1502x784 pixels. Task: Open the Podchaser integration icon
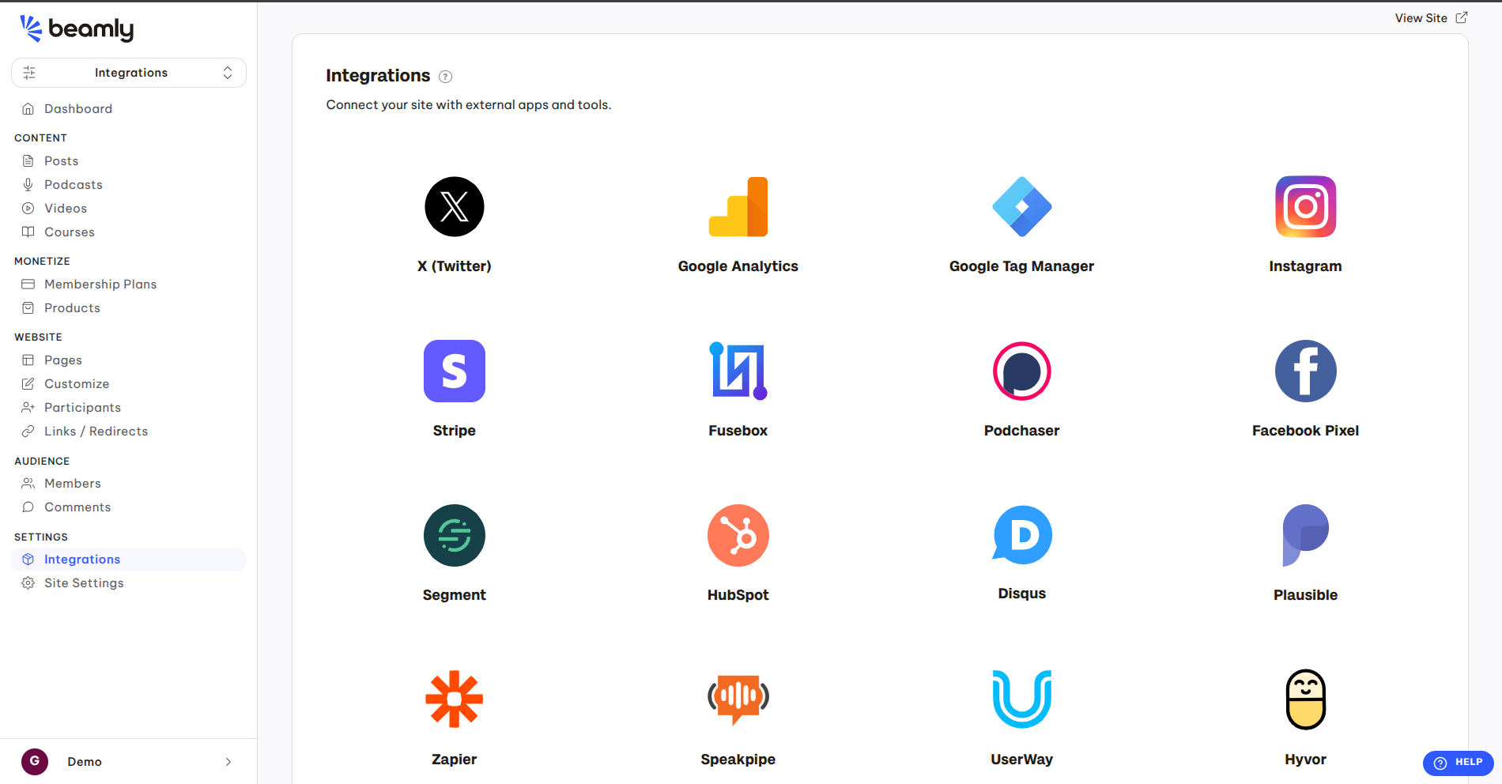point(1022,371)
